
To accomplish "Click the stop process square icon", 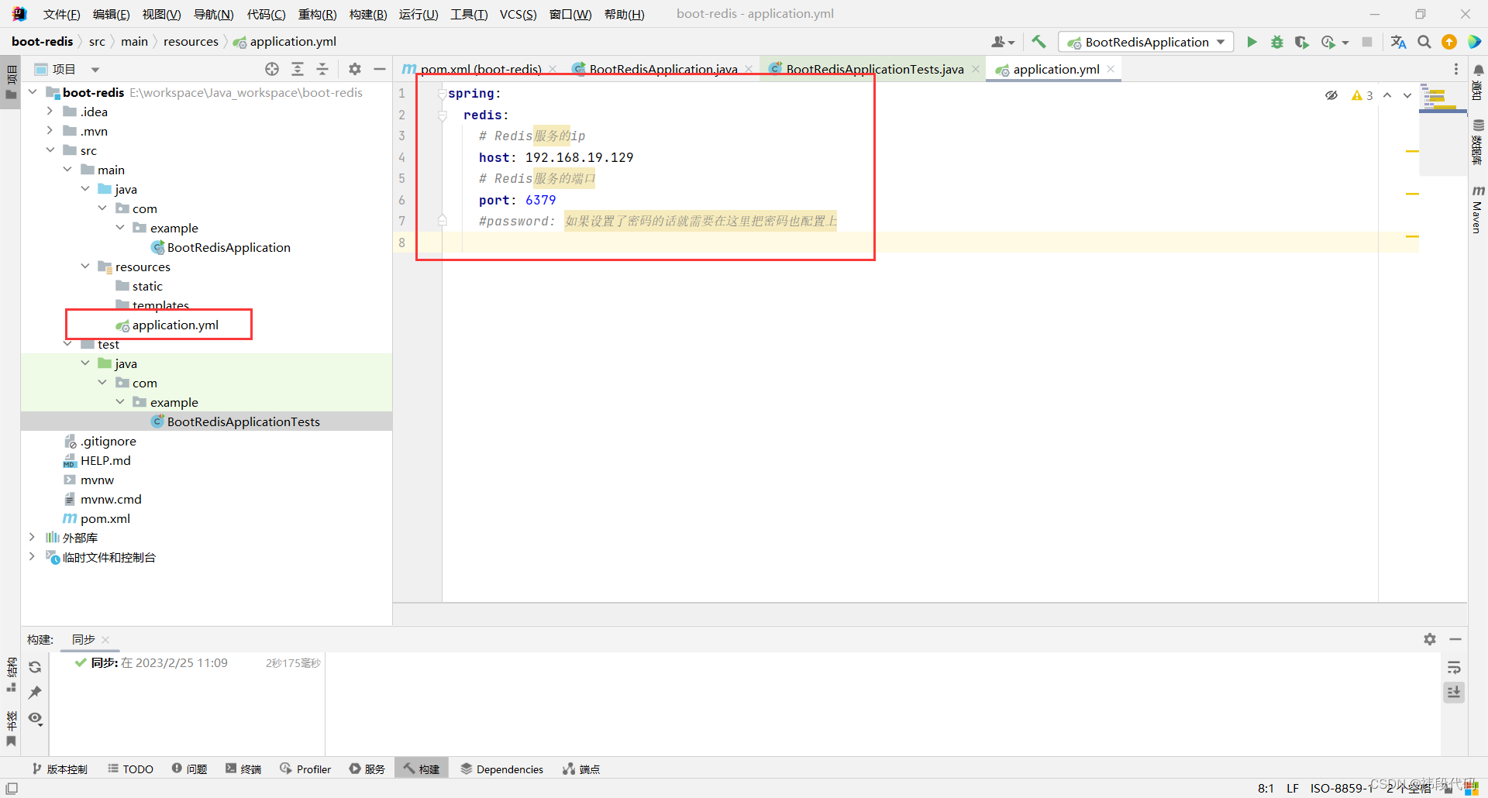I will click(x=1367, y=42).
